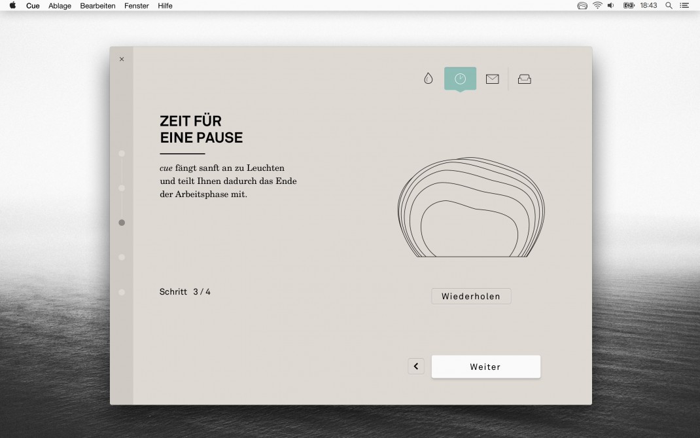
Task: Open the volume speaker icon
Action: tap(611, 5)
